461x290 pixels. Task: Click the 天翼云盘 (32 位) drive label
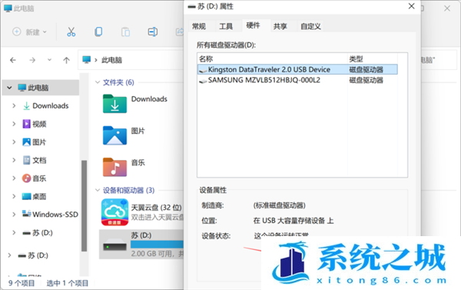(x=156, y=208)
